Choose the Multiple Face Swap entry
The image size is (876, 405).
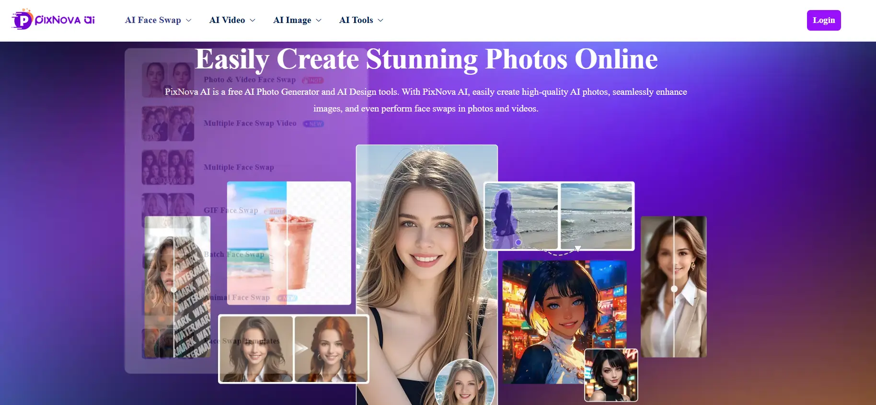click(x=239, y=167)
